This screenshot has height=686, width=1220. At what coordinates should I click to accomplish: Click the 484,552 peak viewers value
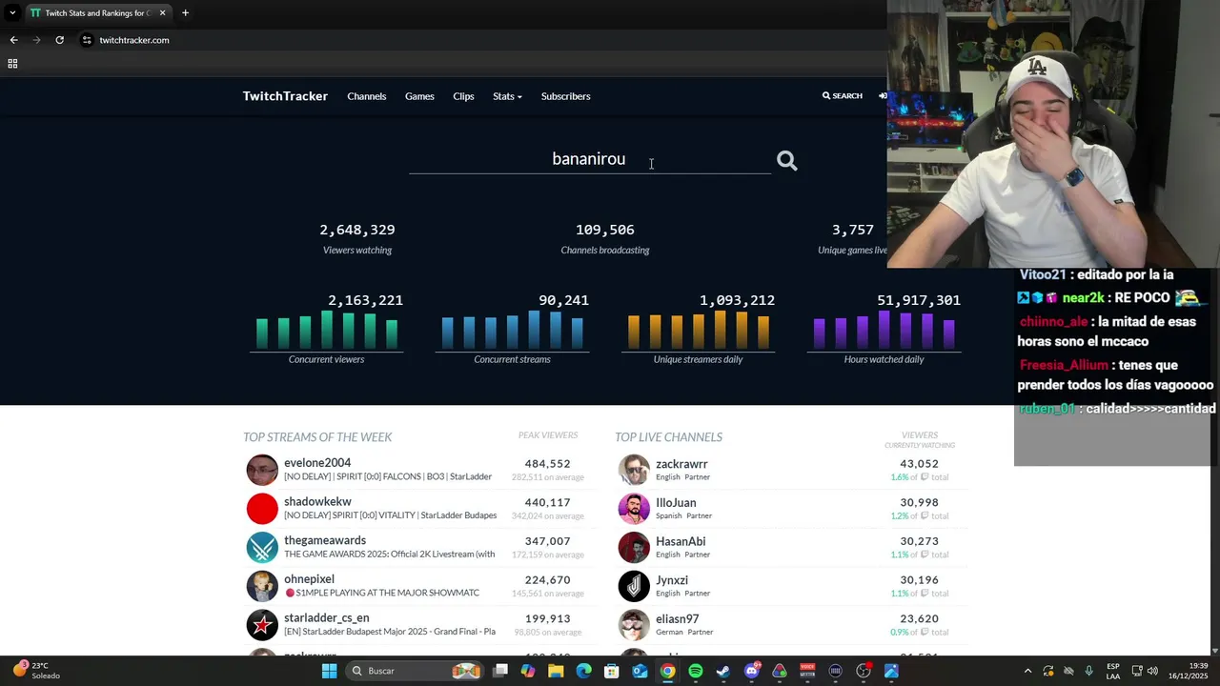tap(547, 464)
